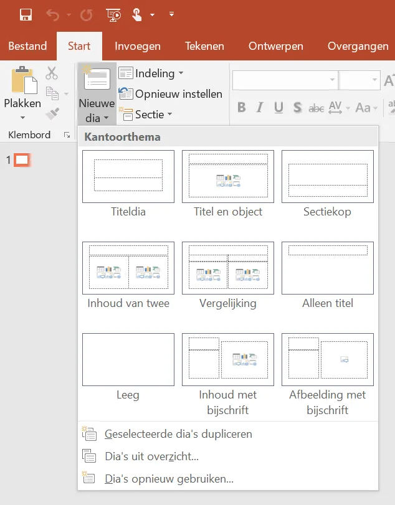395x505 pixels.
Task: Click Dia's opnieuw gebruiken...
Action: coord(228,479)
